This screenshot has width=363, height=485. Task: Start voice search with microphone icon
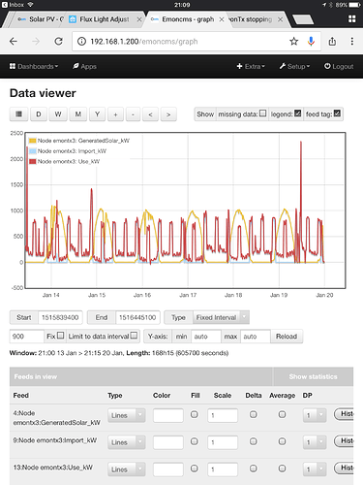(311, 41)
